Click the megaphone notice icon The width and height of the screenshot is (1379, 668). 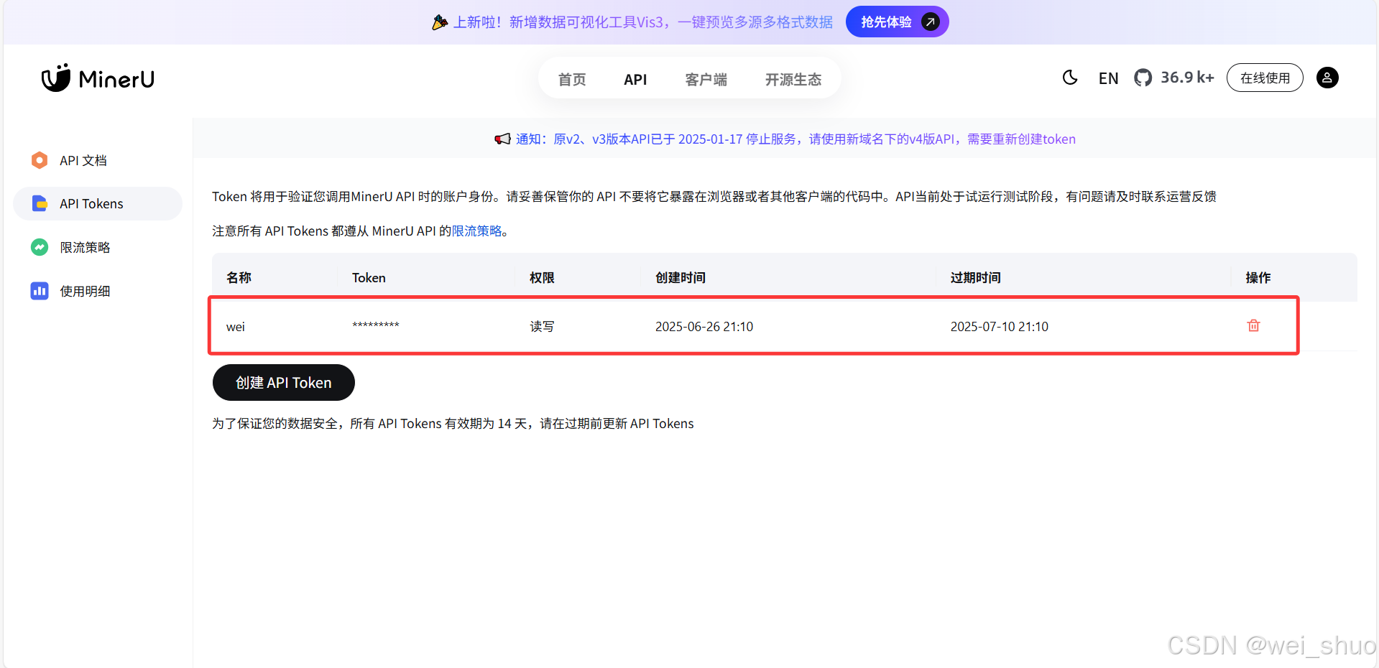click(x=502, y=139)
